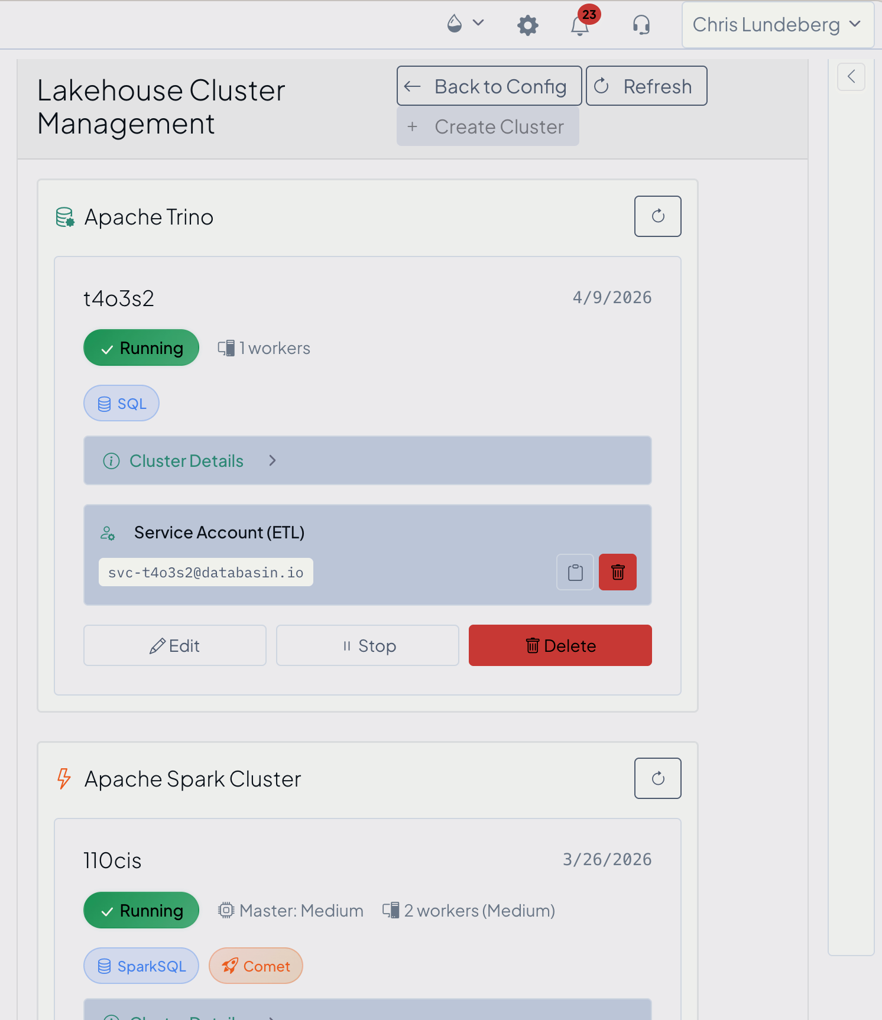Click the Apache Trino database icon
The height and width of the screenshot is (1020, 882).
[65, 217]
